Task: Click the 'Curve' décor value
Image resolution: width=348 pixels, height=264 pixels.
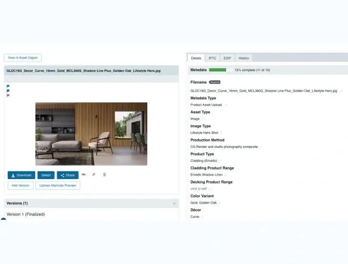Action: pyautogui.click(x=195, y=217)
